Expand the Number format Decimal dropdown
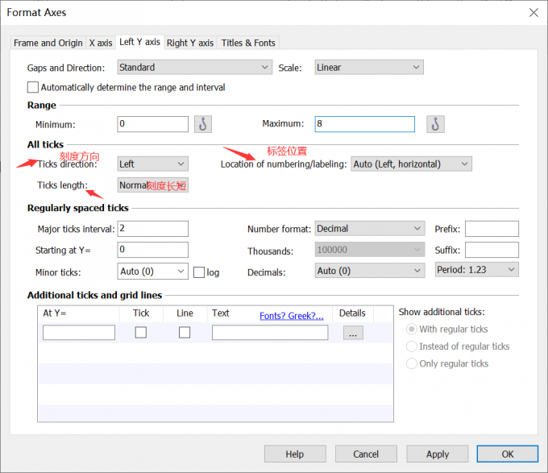The height and width of the screenshot is (473, 548). pyautogui.click(x=369, y=229)
